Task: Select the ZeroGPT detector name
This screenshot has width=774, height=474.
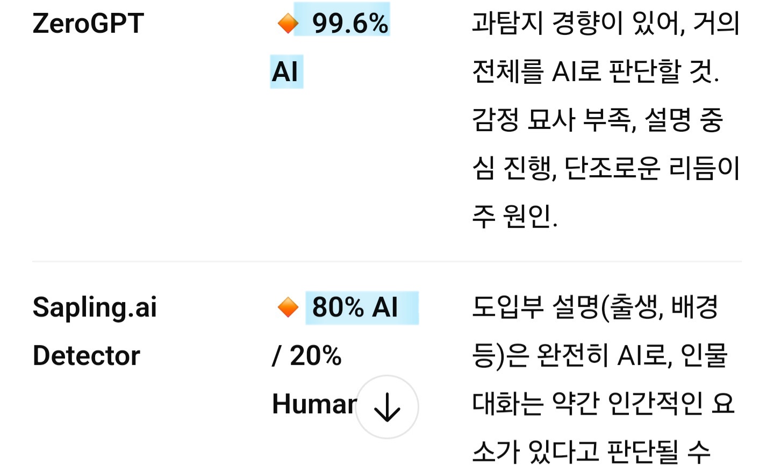Action: tap(88, 24)
